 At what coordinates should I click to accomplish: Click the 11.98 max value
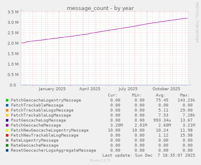point(186,130)
